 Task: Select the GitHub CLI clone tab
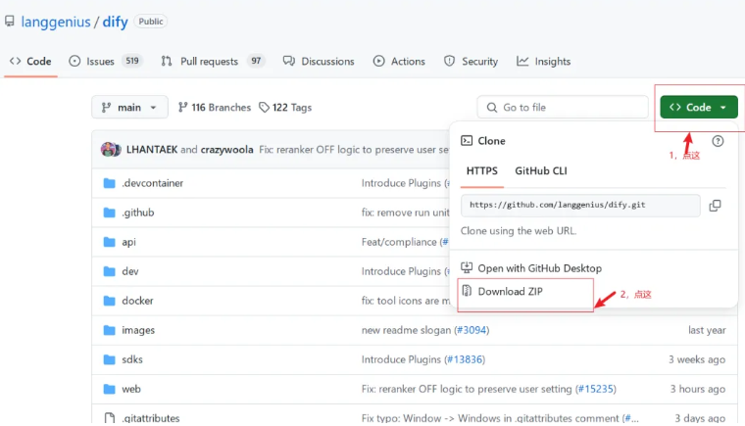click(x=541, y=171)
